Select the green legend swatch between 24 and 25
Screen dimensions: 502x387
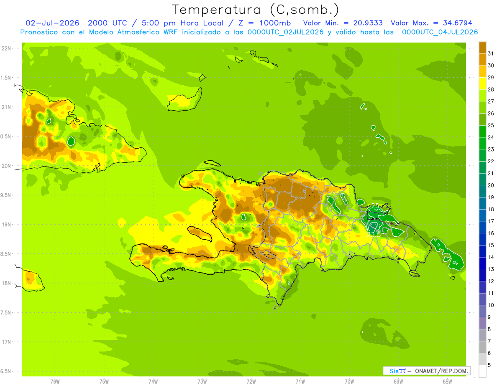tap(482, 132)
